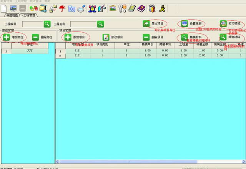Click the red umbrella toolbar icon
This screenshot has height=169, width=246.
tap(62, 8)
